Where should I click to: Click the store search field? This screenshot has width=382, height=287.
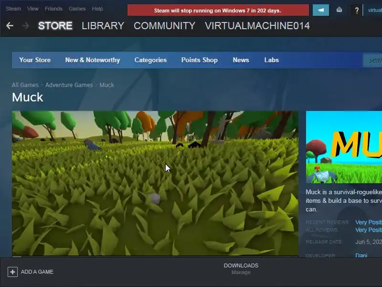372,60
